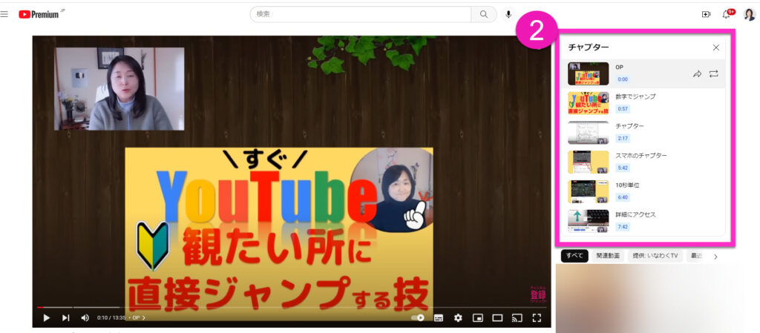Expand the OP chapter label in player
Screen dimensions: 760x333
(x=139, y=317)
